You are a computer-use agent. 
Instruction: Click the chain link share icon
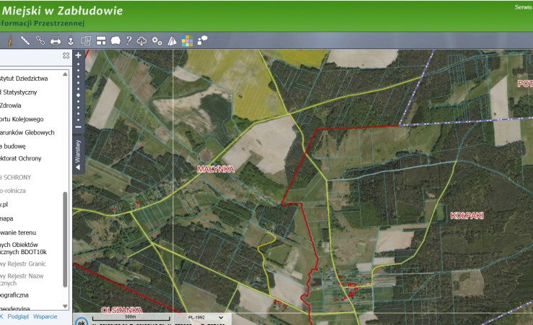point(40,40)
